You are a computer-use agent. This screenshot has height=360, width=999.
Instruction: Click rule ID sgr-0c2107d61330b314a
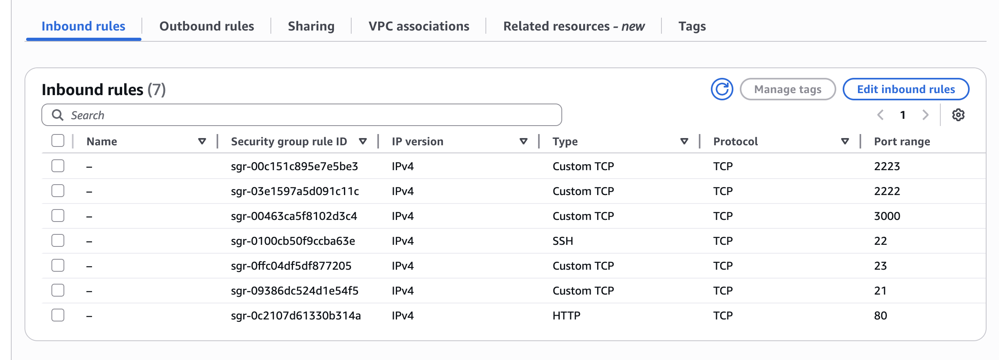[x=296, y=315]
